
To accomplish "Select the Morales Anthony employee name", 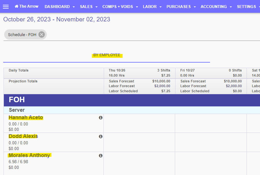I will (29, 156).
